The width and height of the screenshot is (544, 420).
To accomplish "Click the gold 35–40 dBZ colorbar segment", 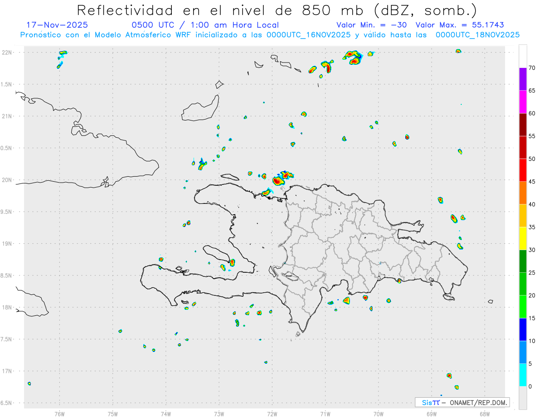I will point(523,216).
